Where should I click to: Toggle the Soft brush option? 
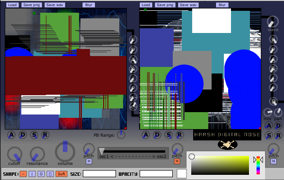coord(62,174)
